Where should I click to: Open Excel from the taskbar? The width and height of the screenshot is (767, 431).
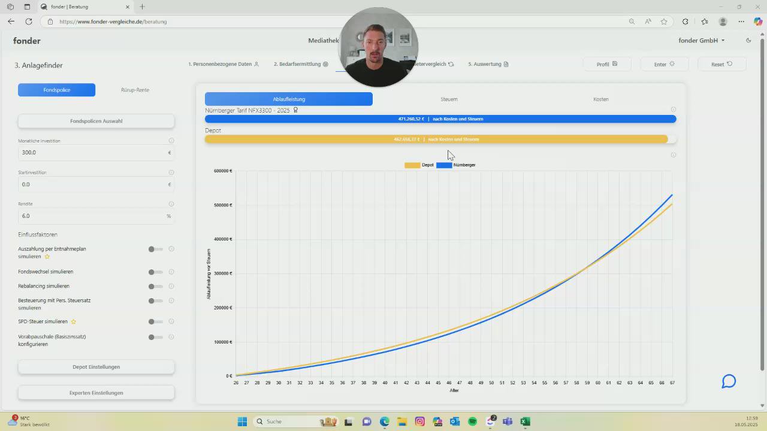tap(525, 421)
